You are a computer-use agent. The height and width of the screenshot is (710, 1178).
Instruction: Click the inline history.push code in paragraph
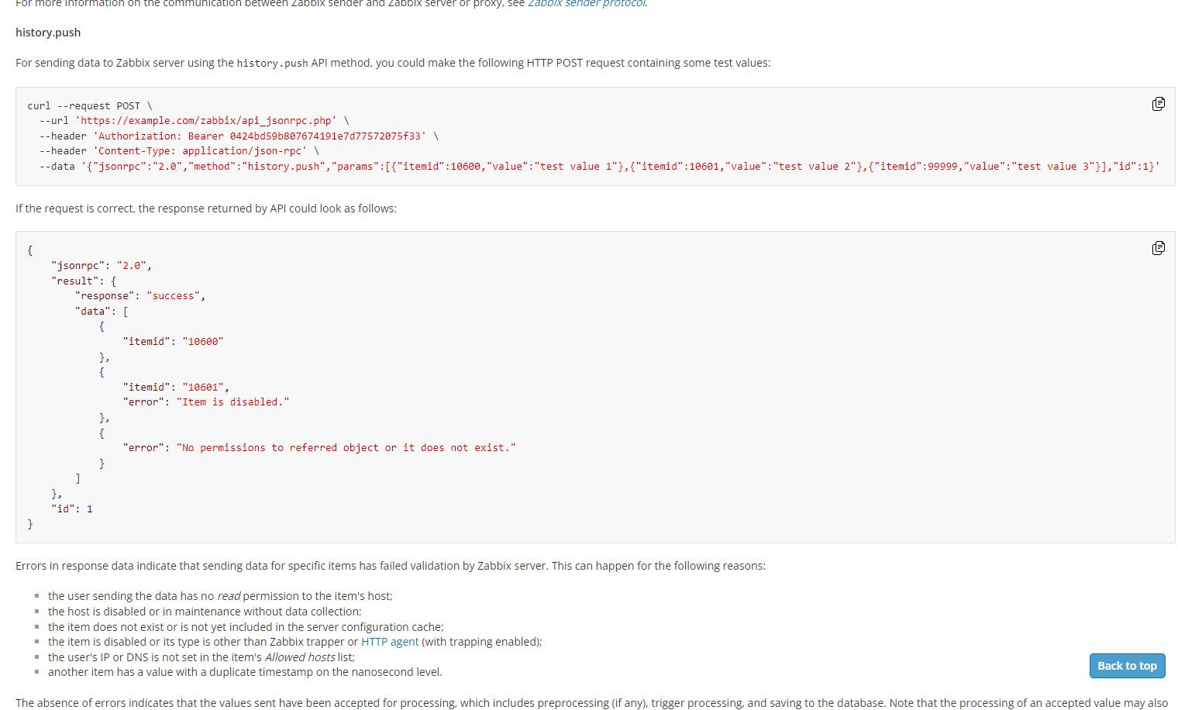(x=272, y=64)
